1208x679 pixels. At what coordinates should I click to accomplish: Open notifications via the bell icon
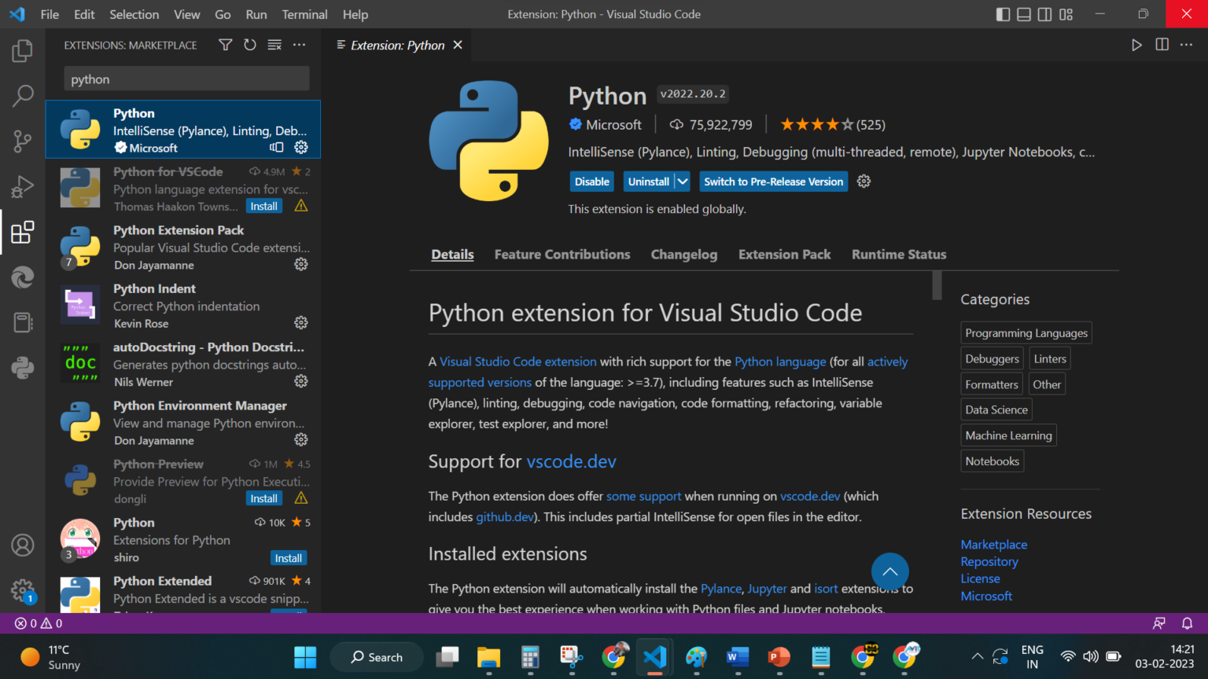1187,623
